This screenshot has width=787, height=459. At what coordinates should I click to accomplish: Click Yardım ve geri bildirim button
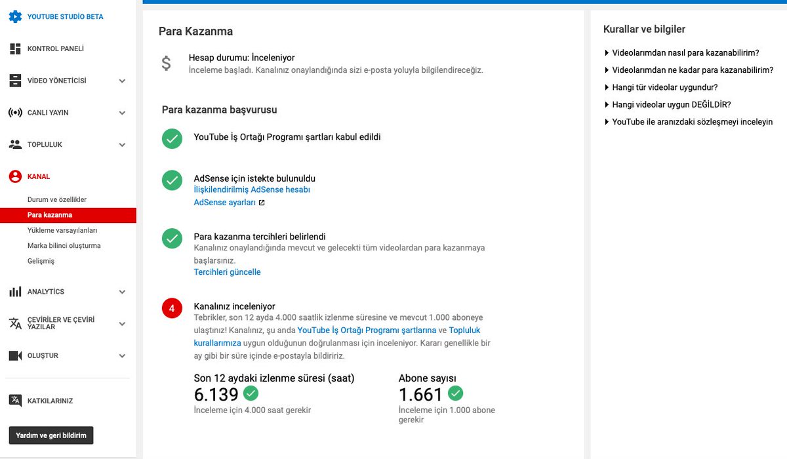click(51, 435)
